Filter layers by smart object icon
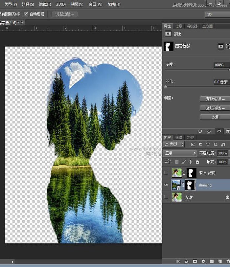Image resolution: width=230 pixels, height=267 pixels. point(223,145)
